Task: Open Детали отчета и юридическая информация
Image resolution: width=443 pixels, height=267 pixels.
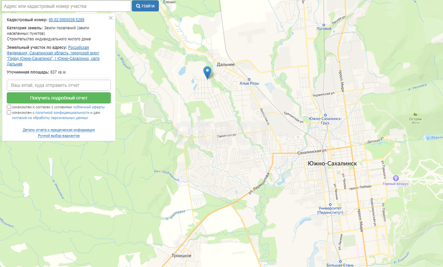Action: tap(59, 130)
